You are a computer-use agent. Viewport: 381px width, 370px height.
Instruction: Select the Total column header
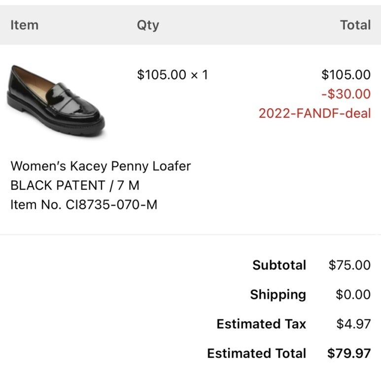pos(355,25)
